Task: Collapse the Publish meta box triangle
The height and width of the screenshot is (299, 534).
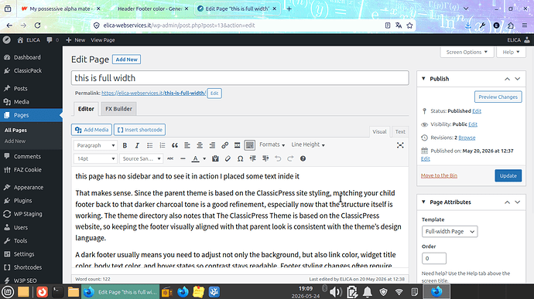Action: (x=423, y=79)
